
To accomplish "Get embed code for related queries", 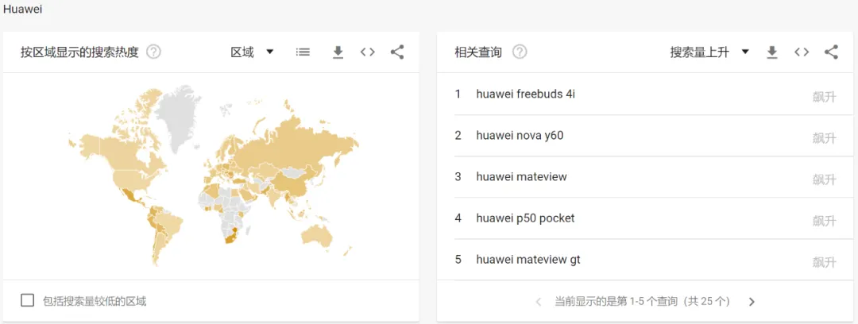I will click(802, 52).
